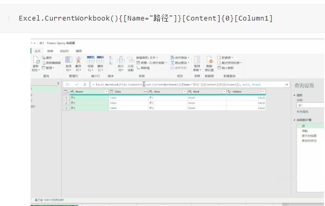The width and height of the screenshot is (325, 206).
Task: Confirm the formula with checkmark icon
Action: click(x=77, y=84)
